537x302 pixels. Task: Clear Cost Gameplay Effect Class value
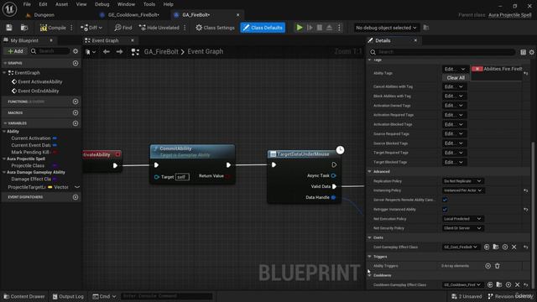(514, 247)
